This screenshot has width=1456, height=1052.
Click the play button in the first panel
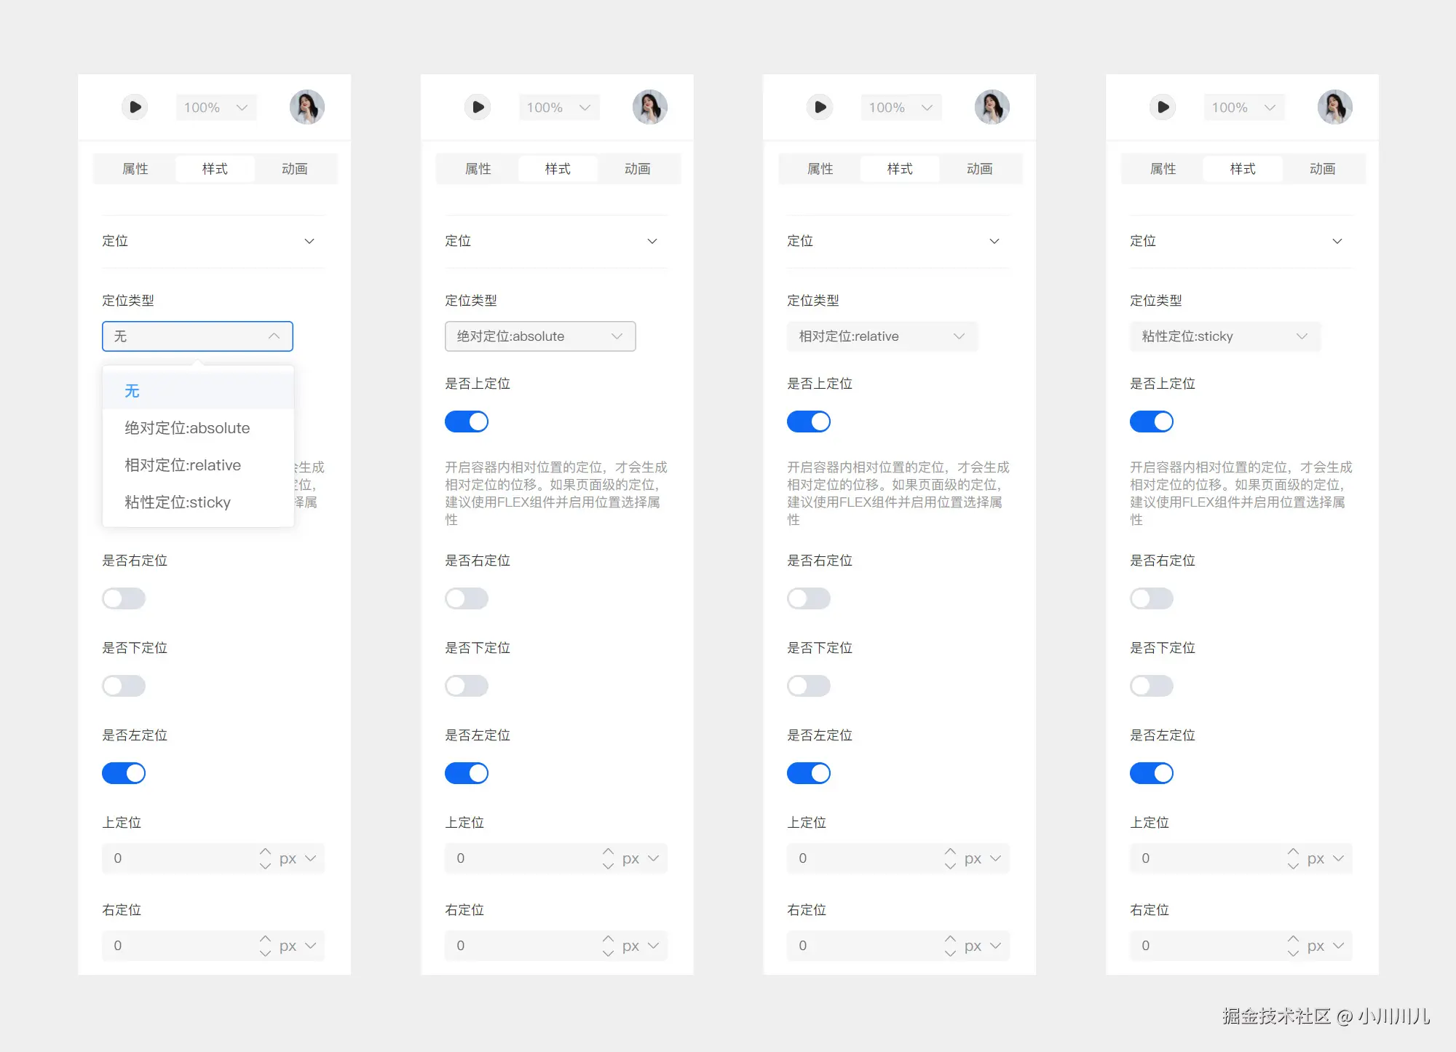pos(135,107)
